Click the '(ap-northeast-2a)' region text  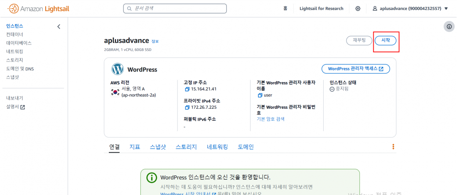click(x=139, y=95)
